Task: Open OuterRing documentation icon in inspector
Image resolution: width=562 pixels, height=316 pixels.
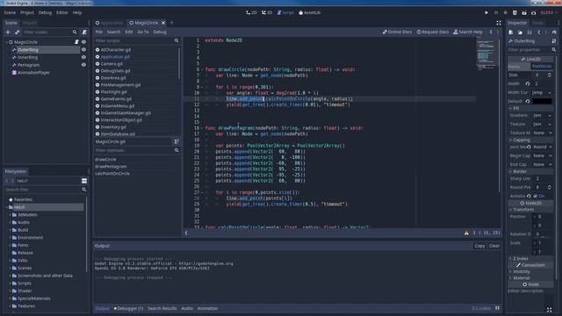Action: coord(554,41)
